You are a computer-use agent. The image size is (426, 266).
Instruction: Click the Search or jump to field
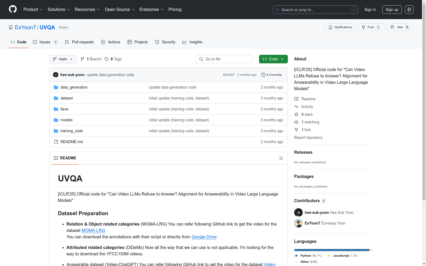(x=316, y=10)
